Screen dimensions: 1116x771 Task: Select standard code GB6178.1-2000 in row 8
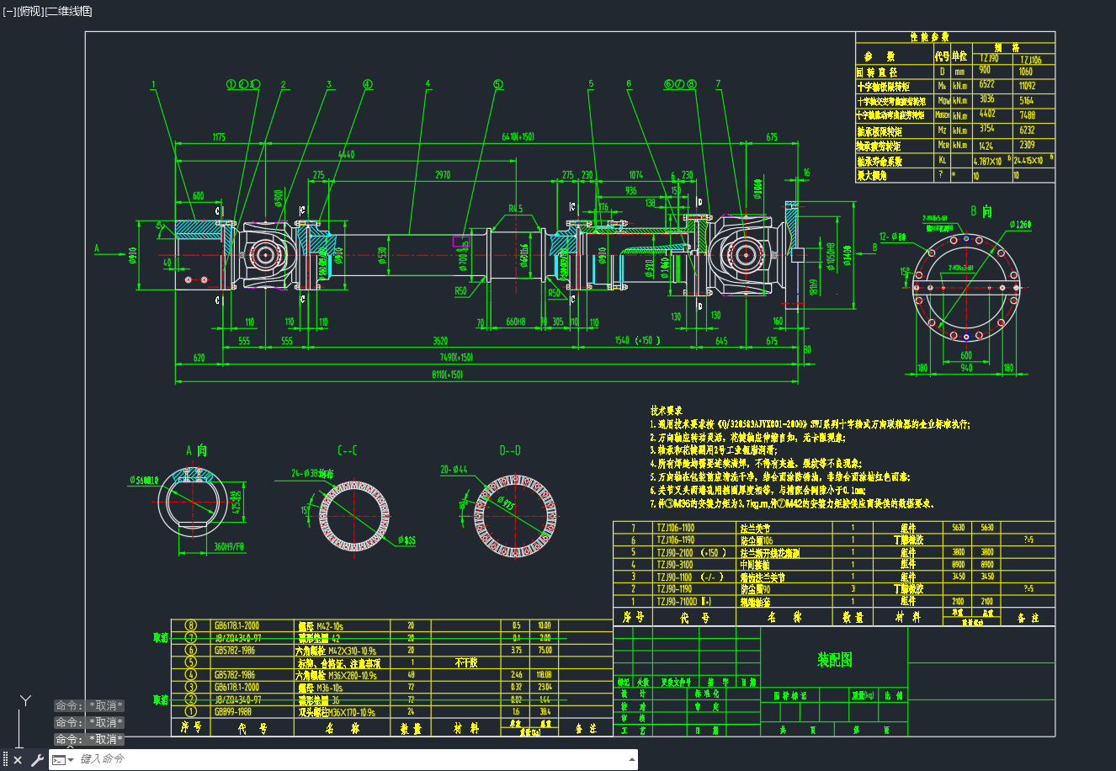[x=236, y=625]
